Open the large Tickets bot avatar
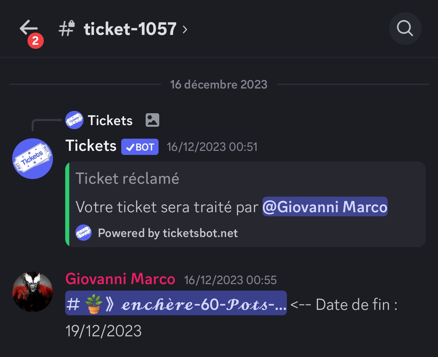438x357 pixels. 33,158
